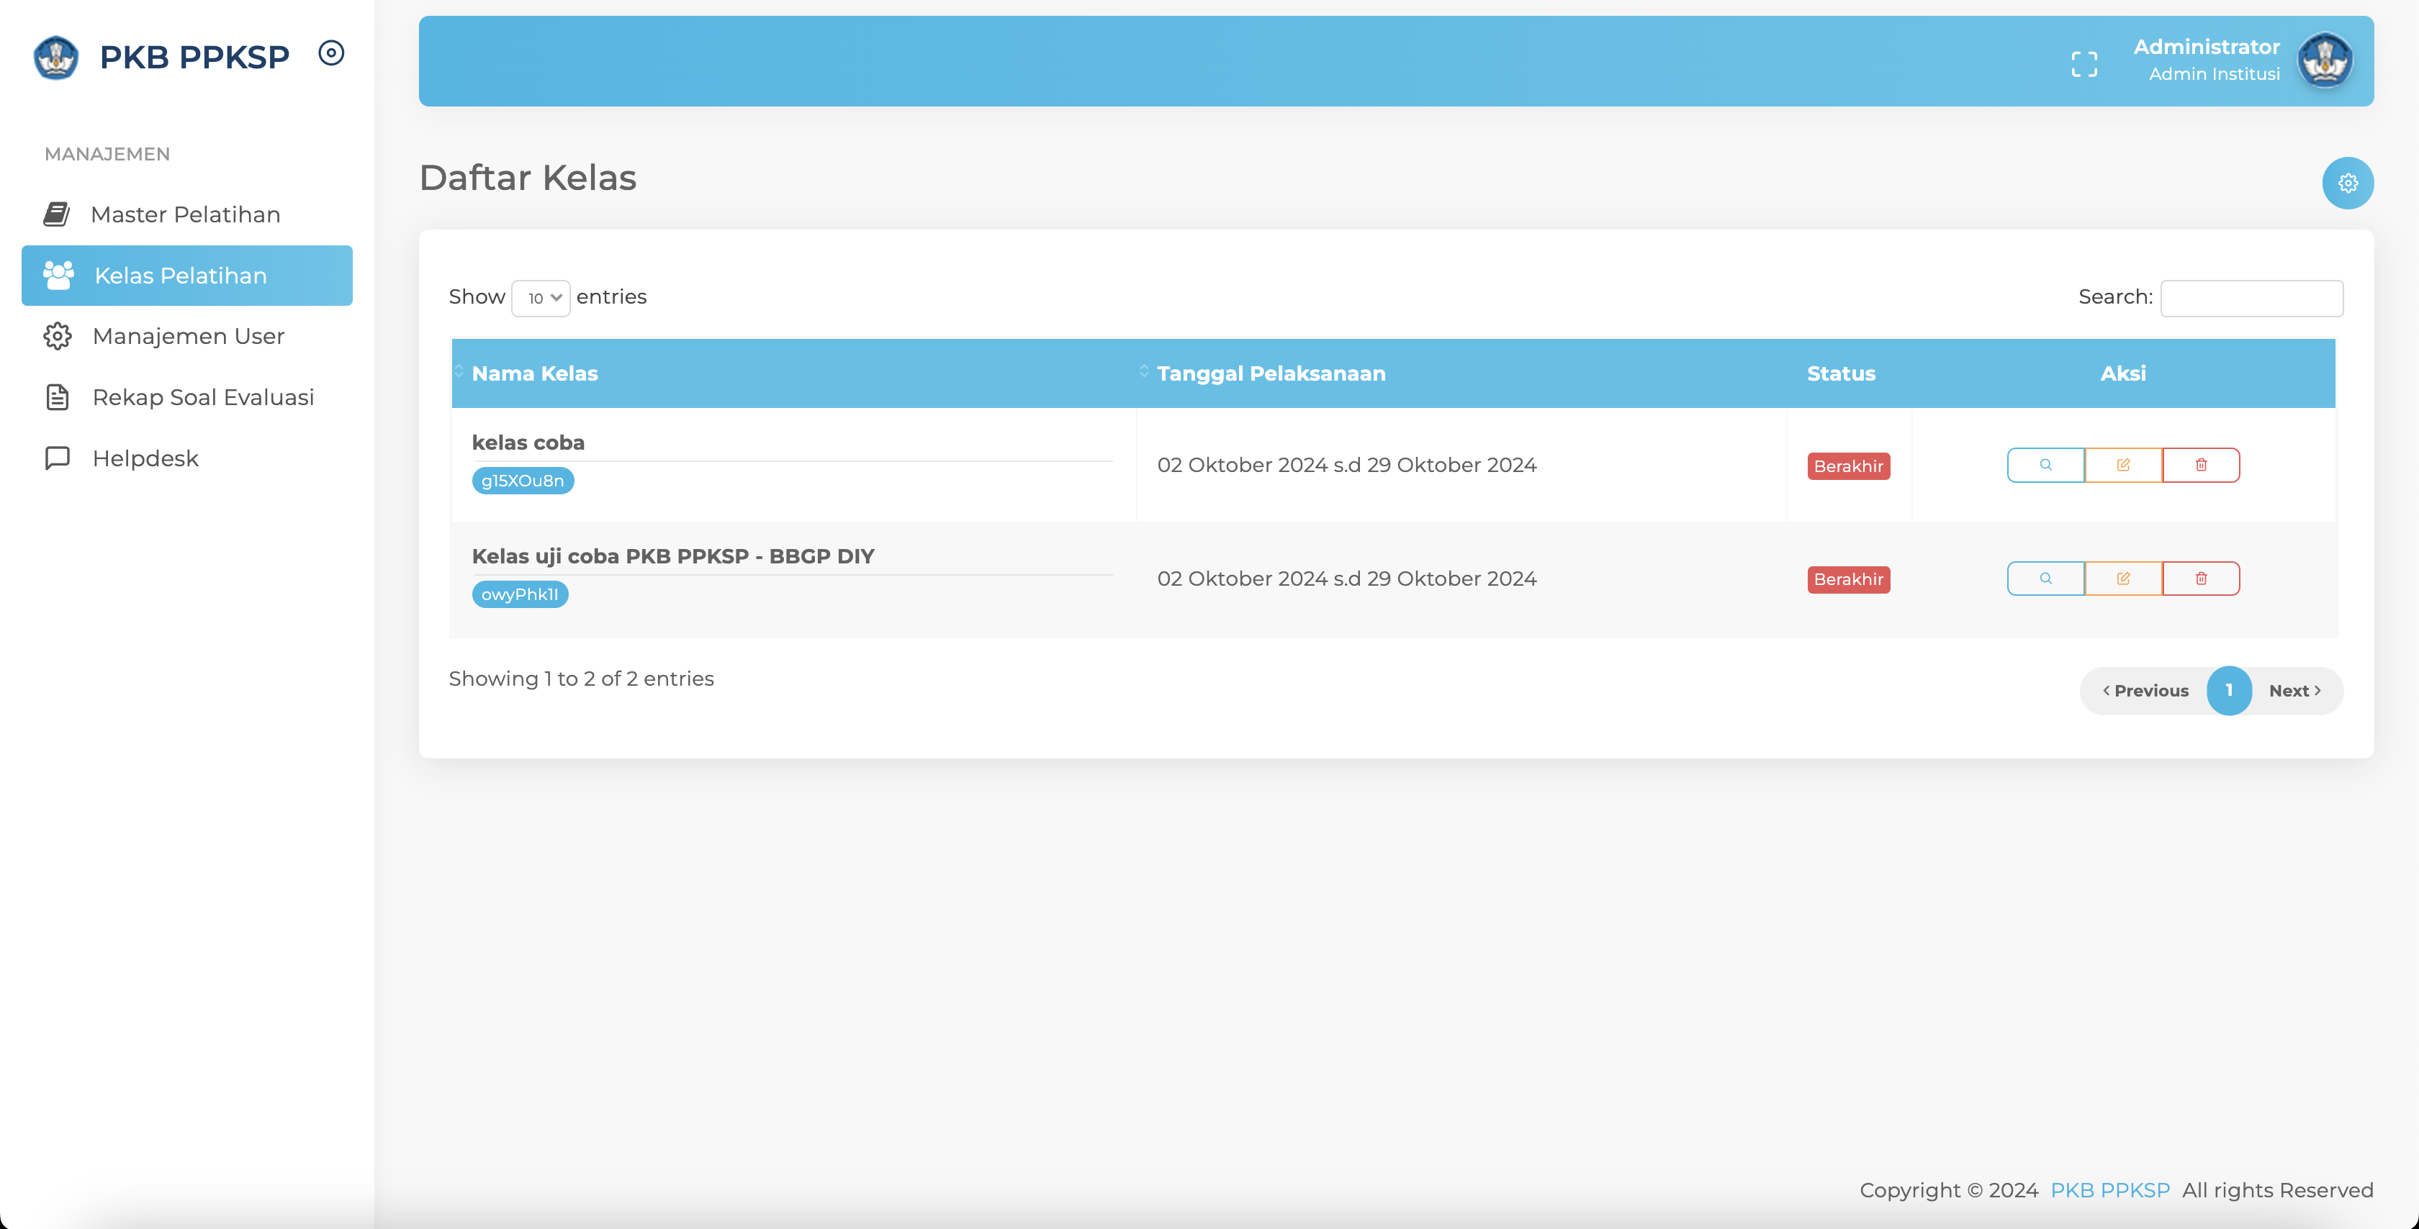Click the PKB PPKSP footer link
Screen dimensions: 2419x1229
pyautogui.click(x=2110, y=1189)
